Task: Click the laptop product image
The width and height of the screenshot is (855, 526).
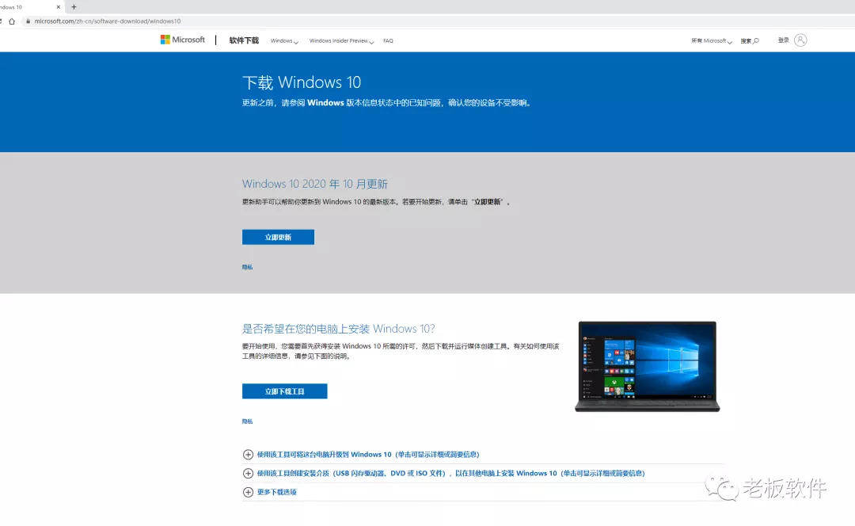Action: (x=647, y=366)
